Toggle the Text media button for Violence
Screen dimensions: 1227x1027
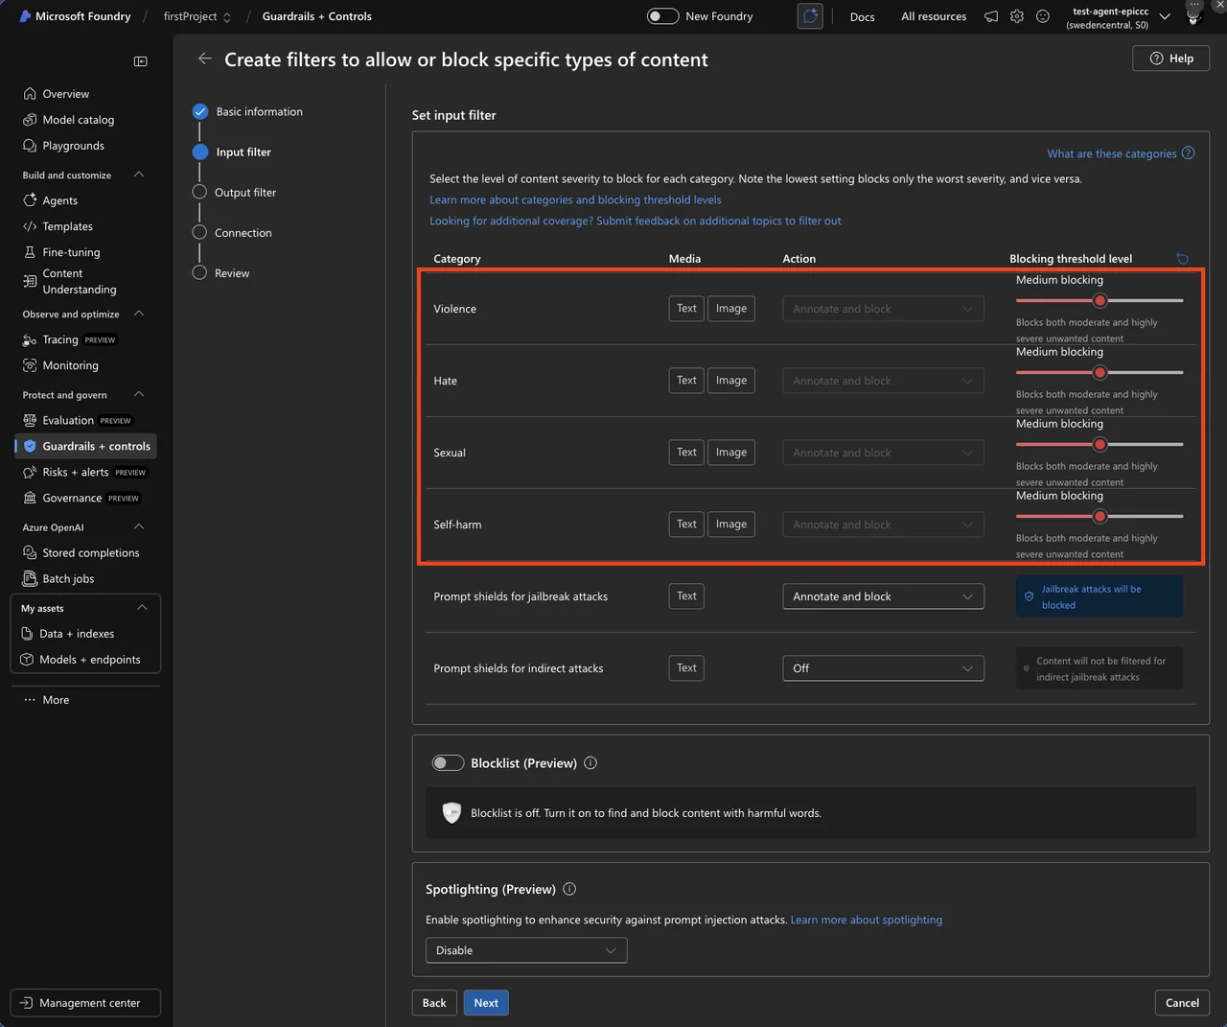coord(686,309)
